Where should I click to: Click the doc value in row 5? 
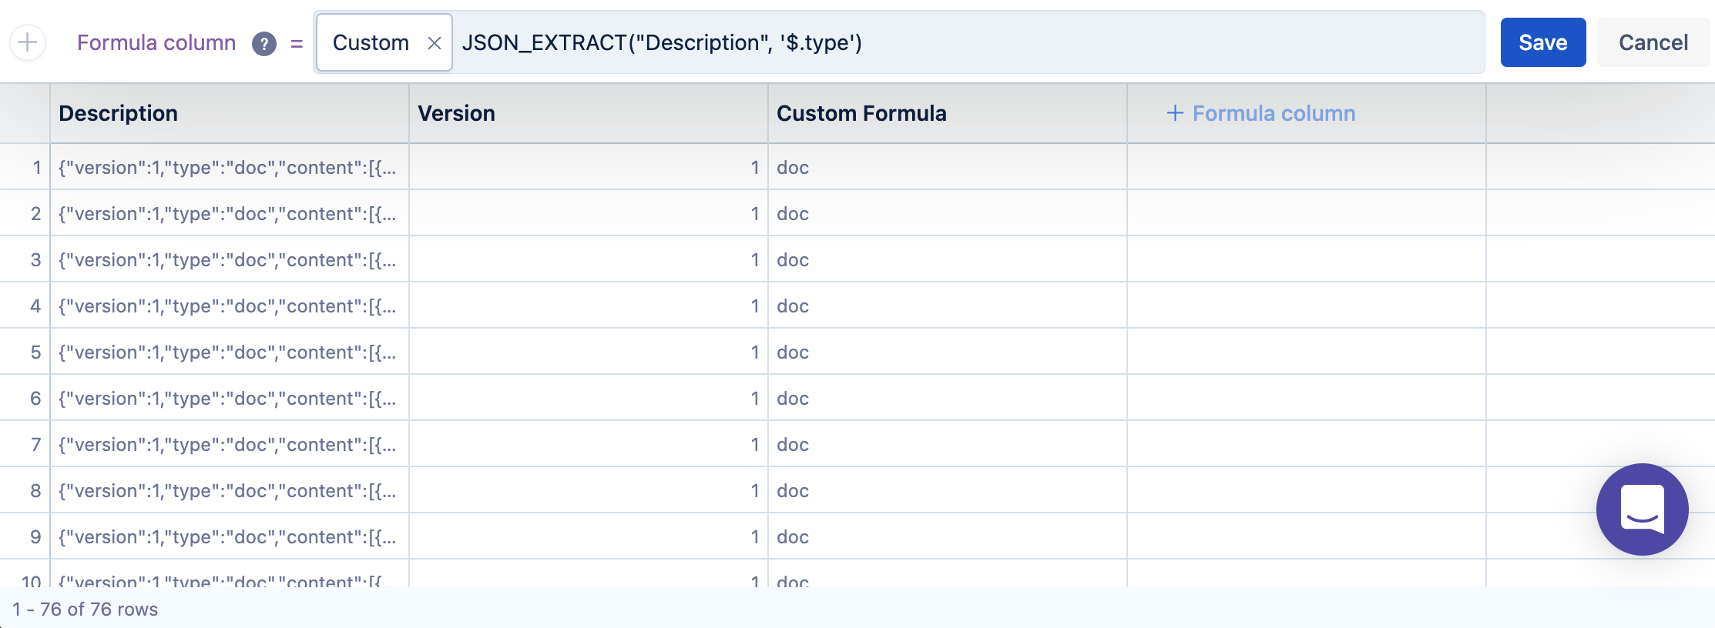click(793, 352)
